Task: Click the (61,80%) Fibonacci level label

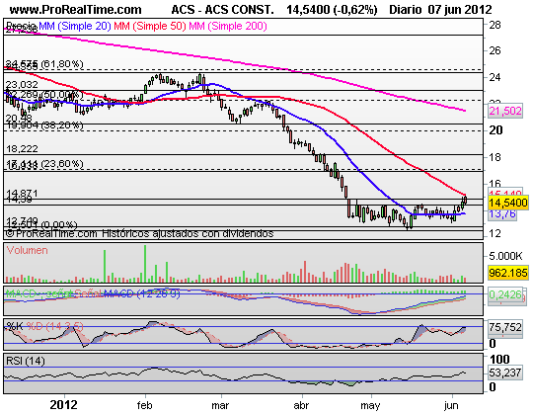Action: pyautogui.click(x=62, y=64)
